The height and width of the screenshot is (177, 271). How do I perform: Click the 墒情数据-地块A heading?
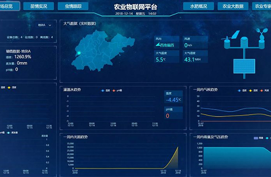point(18,51)
